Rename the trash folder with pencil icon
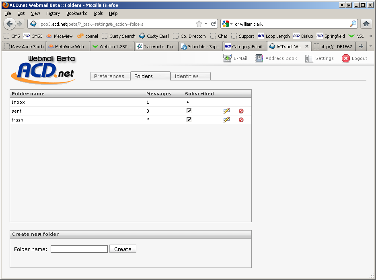Image resolution: width=376 pixels, height=280 pixels. 226,120
